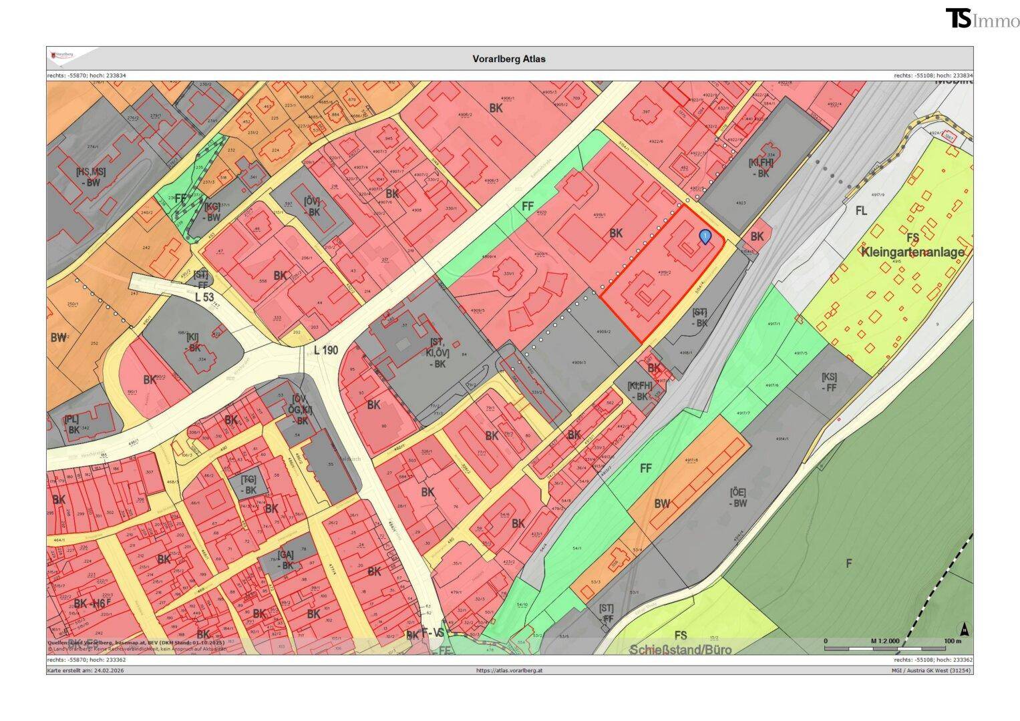Select the Kleingartenanlage label
1020x721 pixels.
click(912, 252)
